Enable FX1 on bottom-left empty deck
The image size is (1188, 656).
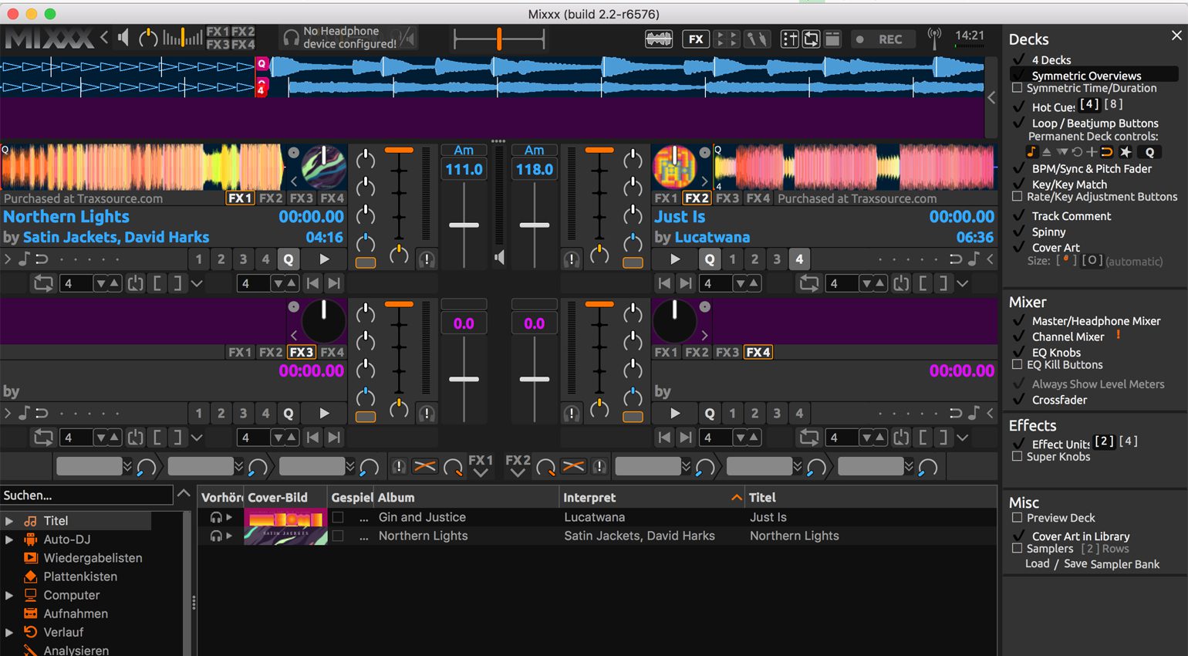pos(240,352)
